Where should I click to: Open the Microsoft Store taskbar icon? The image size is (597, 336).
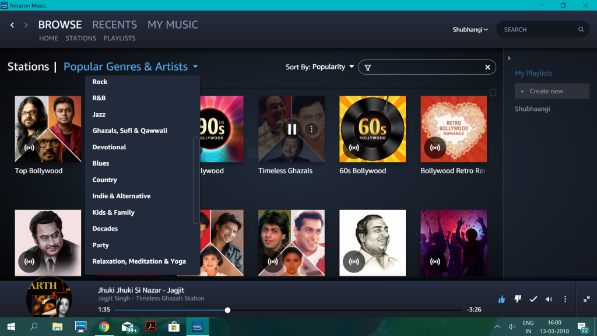[x=174, y=327]
